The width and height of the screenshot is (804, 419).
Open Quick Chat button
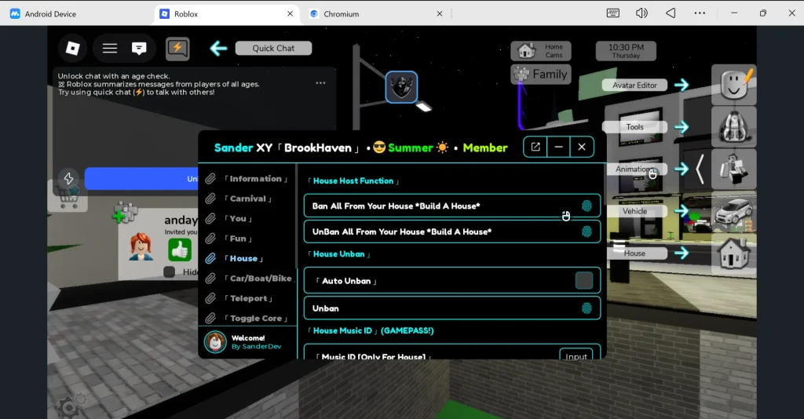[273, 48]
